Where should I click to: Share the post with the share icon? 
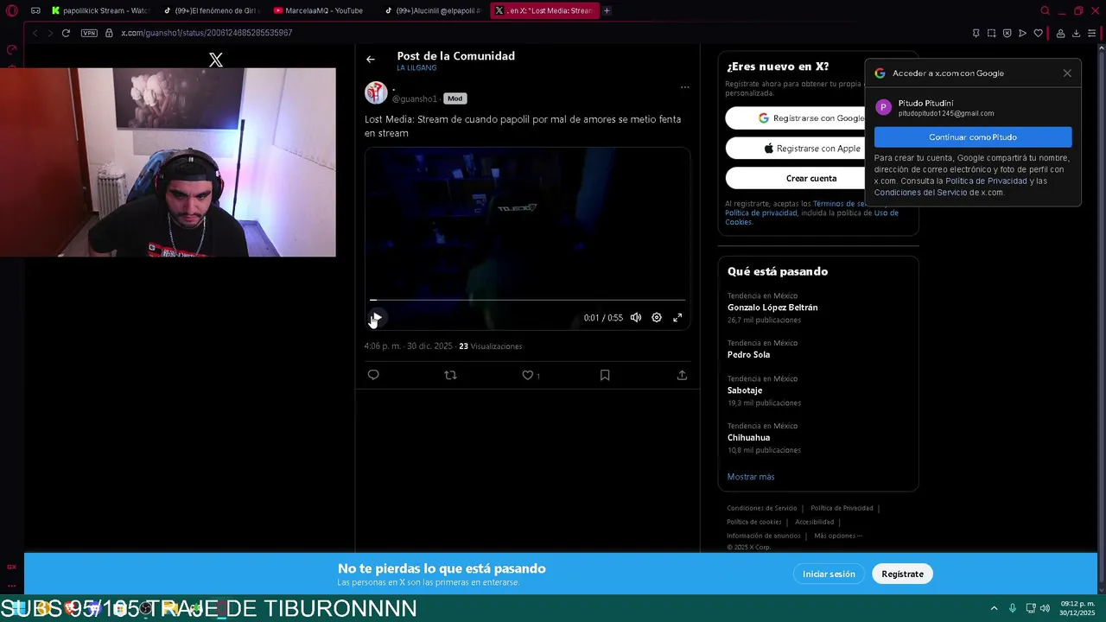pos(682,375)
